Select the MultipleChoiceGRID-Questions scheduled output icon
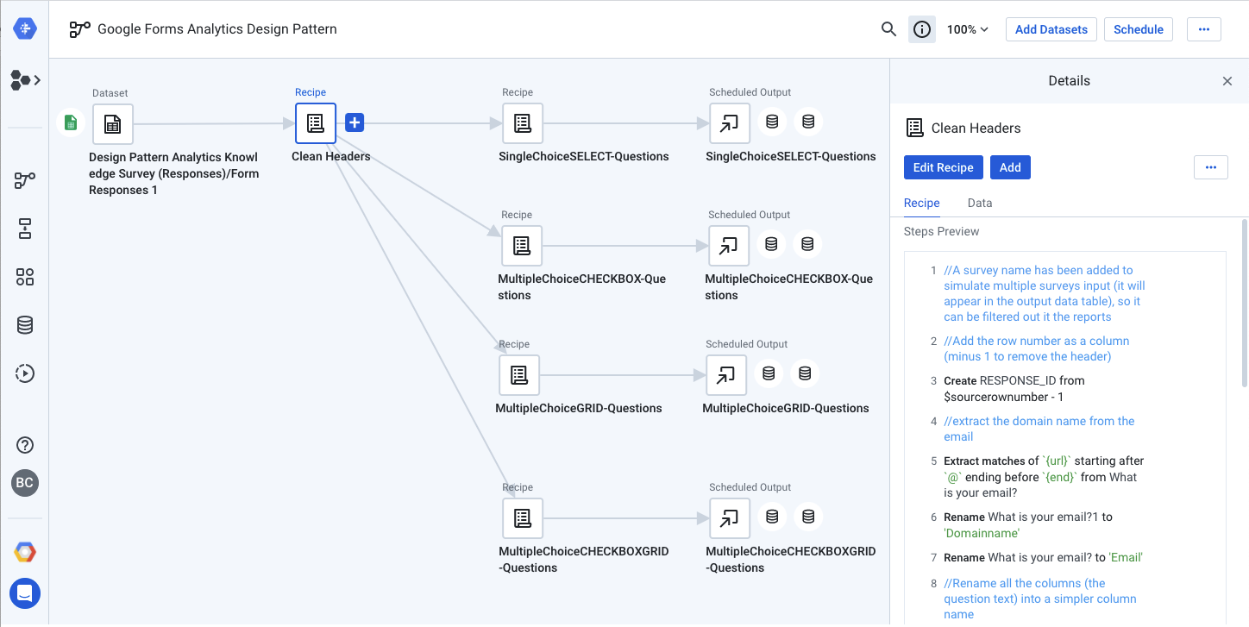Screen dimensions: 1249x627 point(726,374)
